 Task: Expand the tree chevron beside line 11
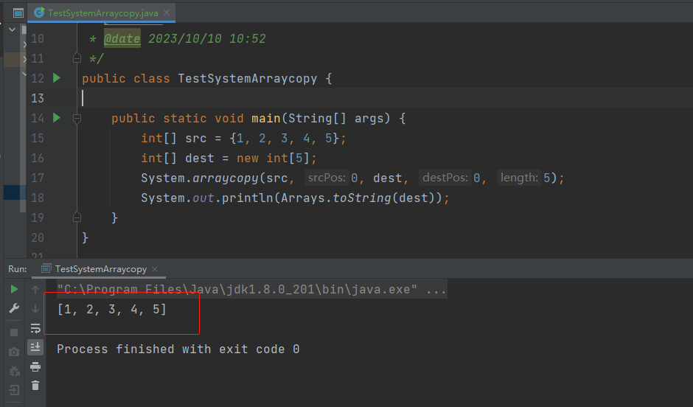[25, 58]
